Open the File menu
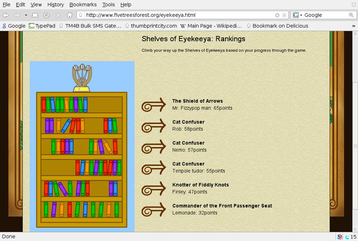358x241 pixels. (x=6, y=4)
